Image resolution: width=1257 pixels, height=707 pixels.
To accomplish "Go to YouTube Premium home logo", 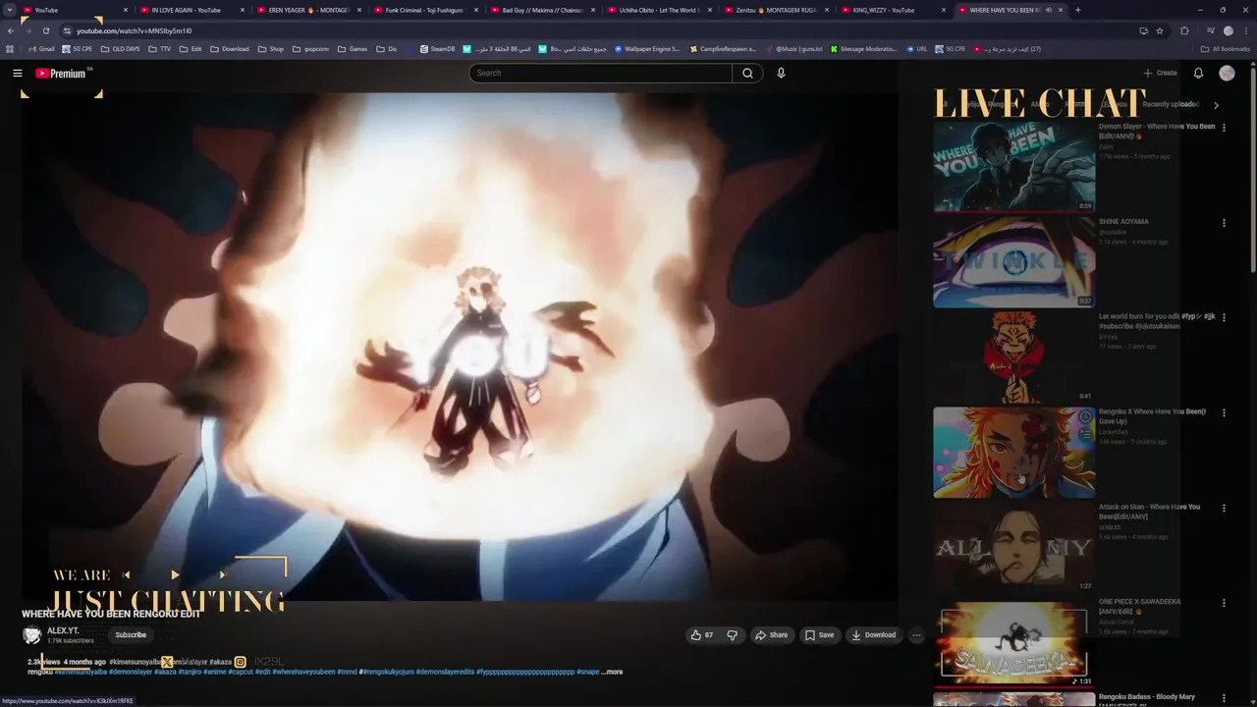I will tap(61, 73).
